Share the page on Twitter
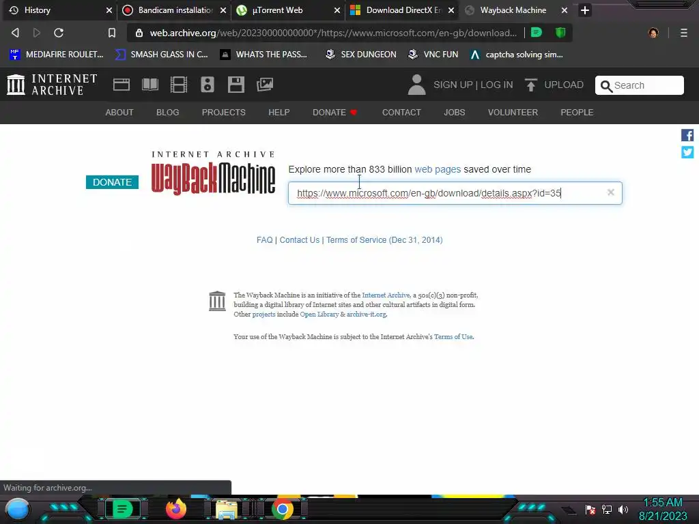The image size is (699, 524). coord(687,152)
